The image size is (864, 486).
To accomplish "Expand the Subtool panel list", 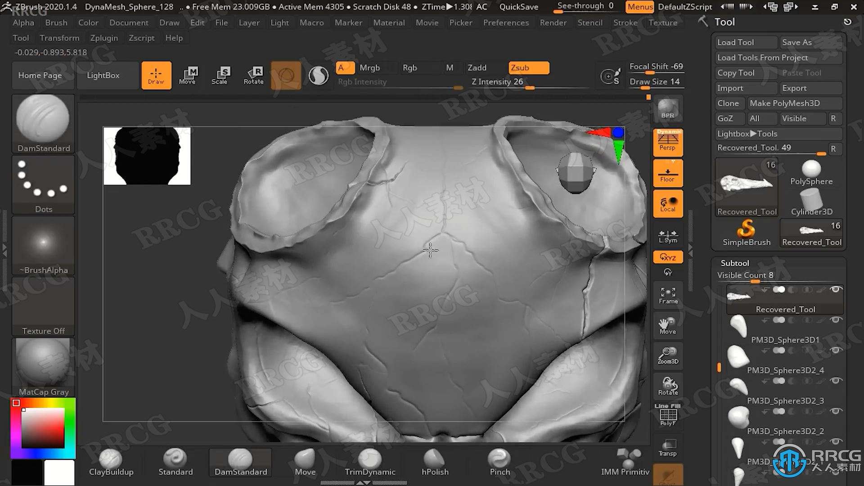I will pyautogui.click(x=735, y=262).
